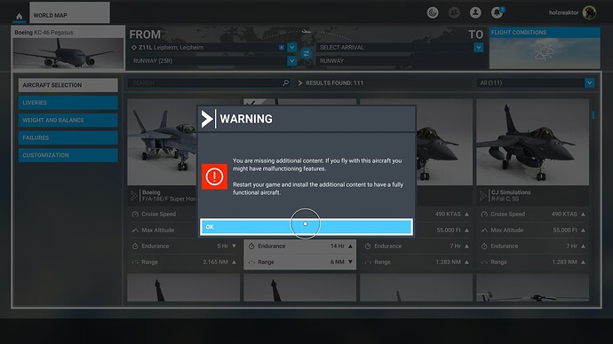
Task: Click the CJ Simulations card's Endurance up arrow
Action: 583,246
